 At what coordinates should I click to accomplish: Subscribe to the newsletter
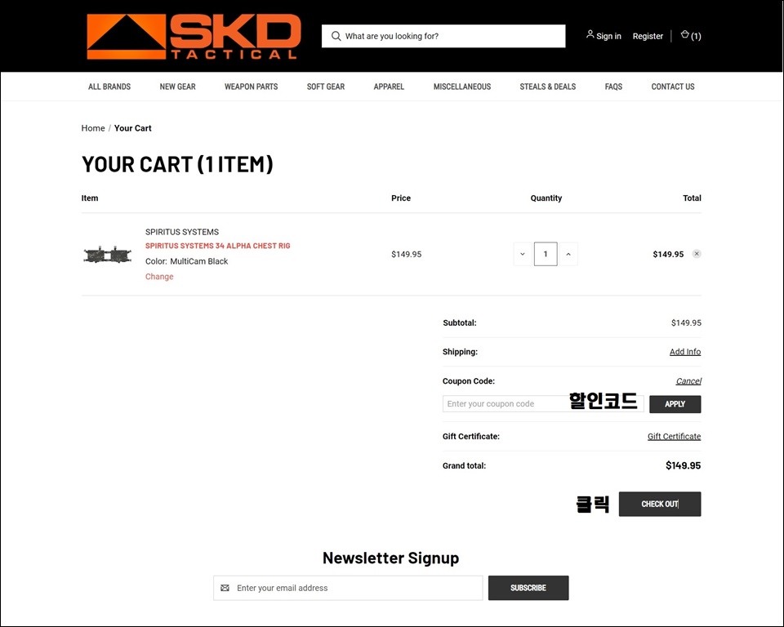[x=528, y=588]
